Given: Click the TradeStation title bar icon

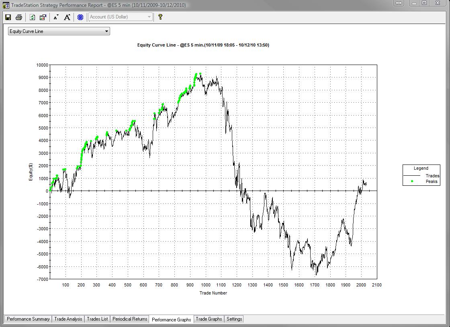Looking at the screenshot, I should coord(6,5).
